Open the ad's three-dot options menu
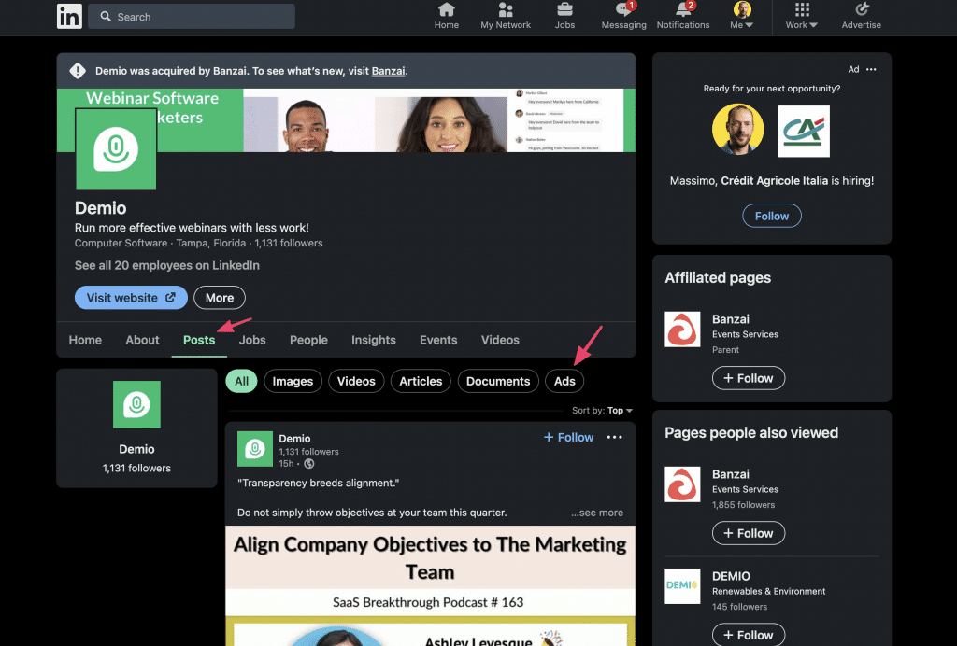The height and width of the screenshot is (646, 957). coord(871,69)
